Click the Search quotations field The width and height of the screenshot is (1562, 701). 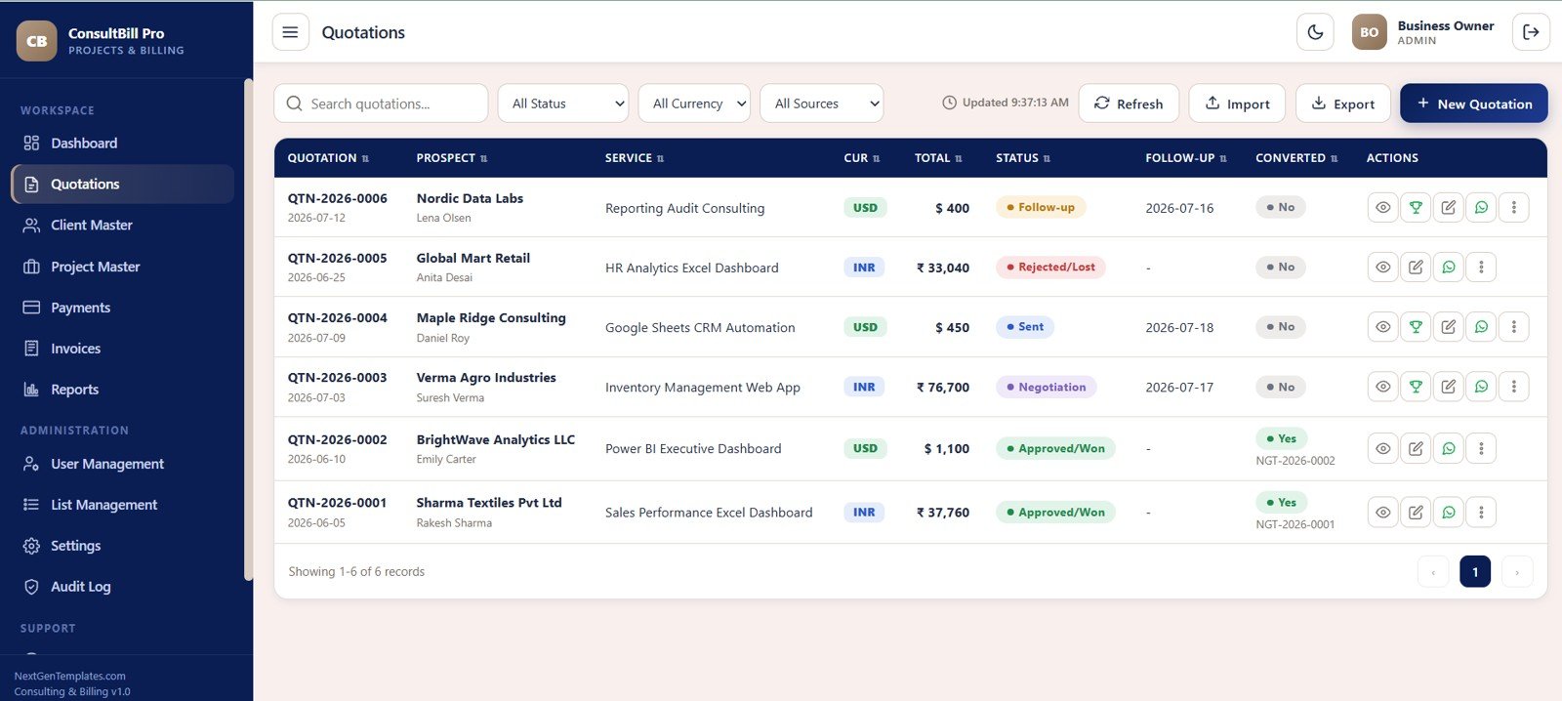381,103
